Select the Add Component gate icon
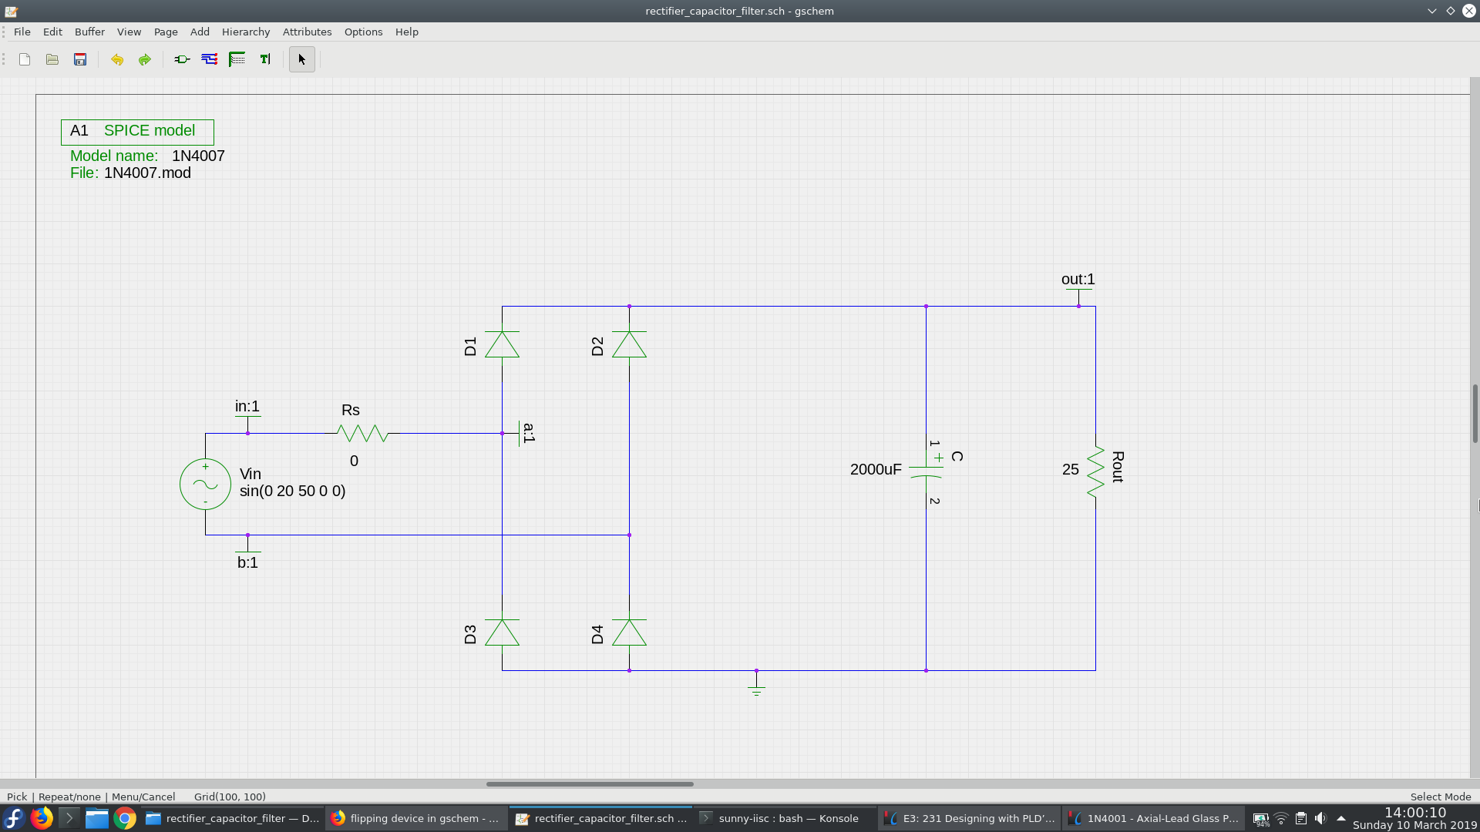 182,59
